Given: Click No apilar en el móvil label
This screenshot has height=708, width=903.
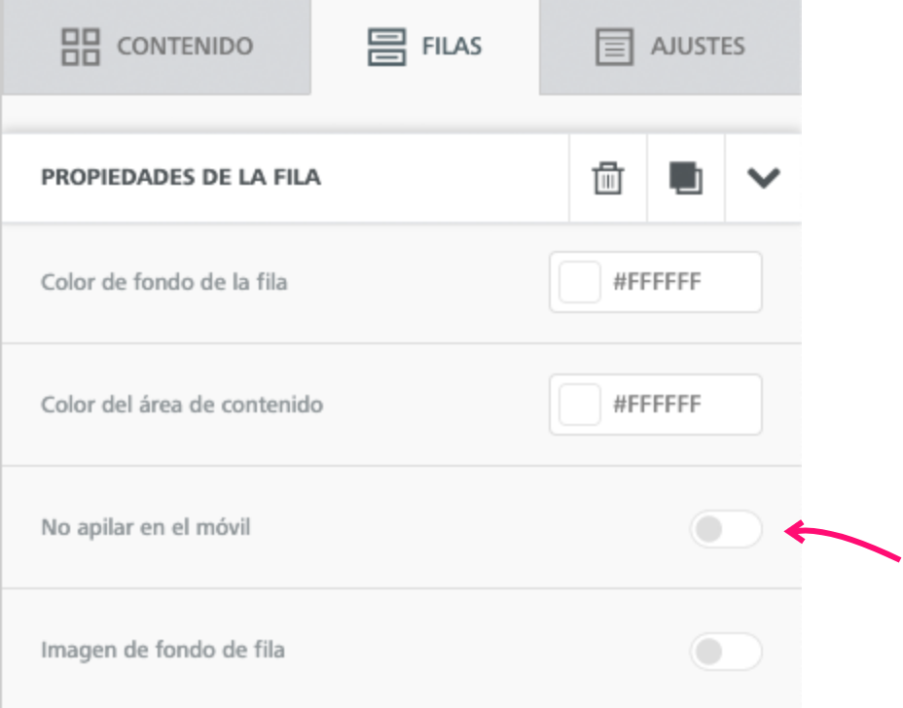Looking at the screenshot, I should click(x=146, y=527).
